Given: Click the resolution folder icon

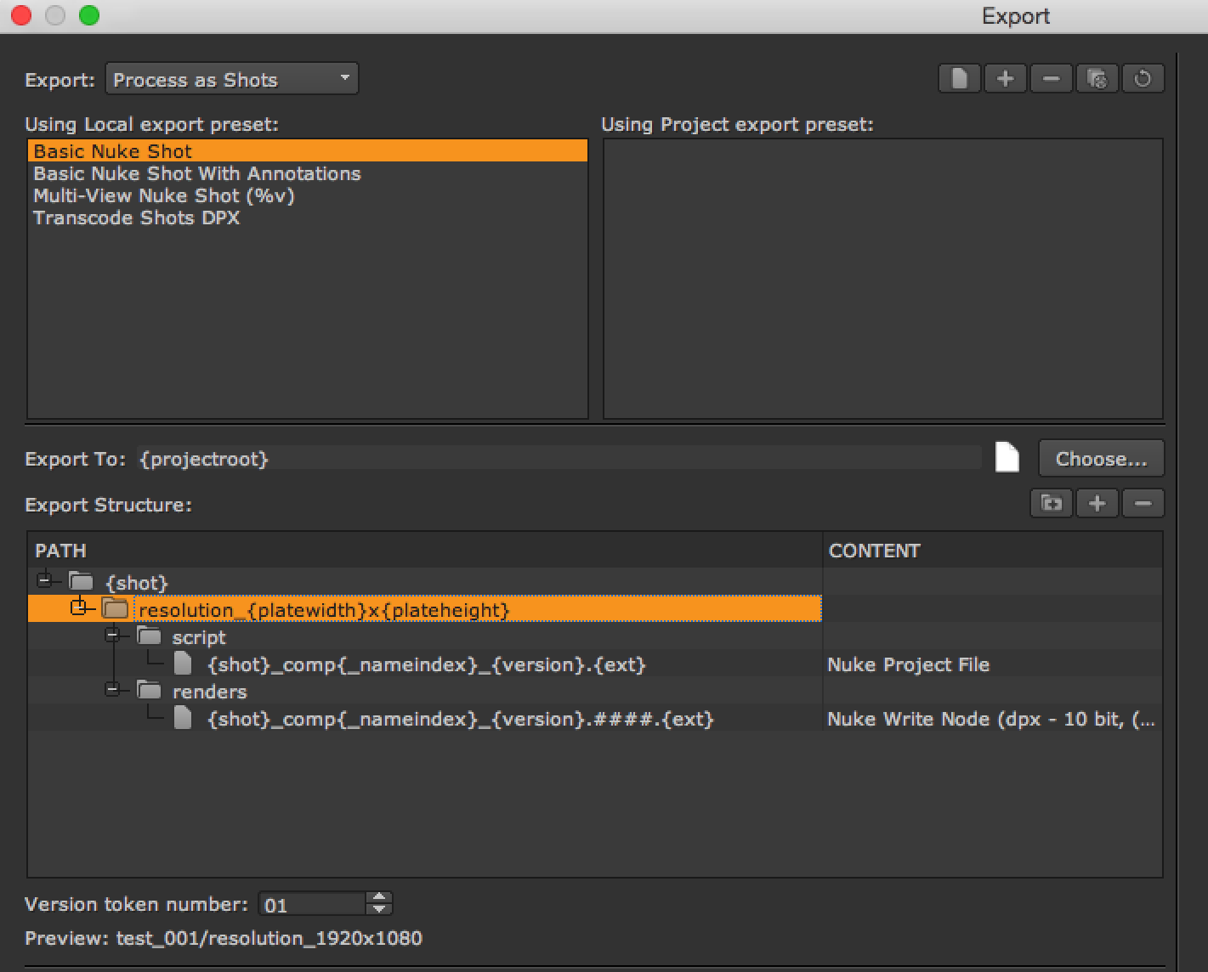Looking at the screenshot, I should pyautogui.click(x=115, y=607).
